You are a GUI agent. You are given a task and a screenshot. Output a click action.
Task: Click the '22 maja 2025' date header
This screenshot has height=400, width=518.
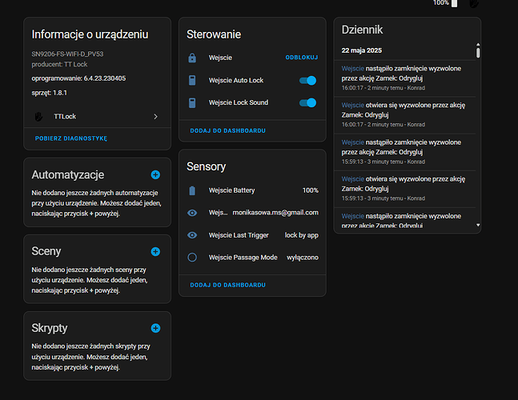(361, 50)
